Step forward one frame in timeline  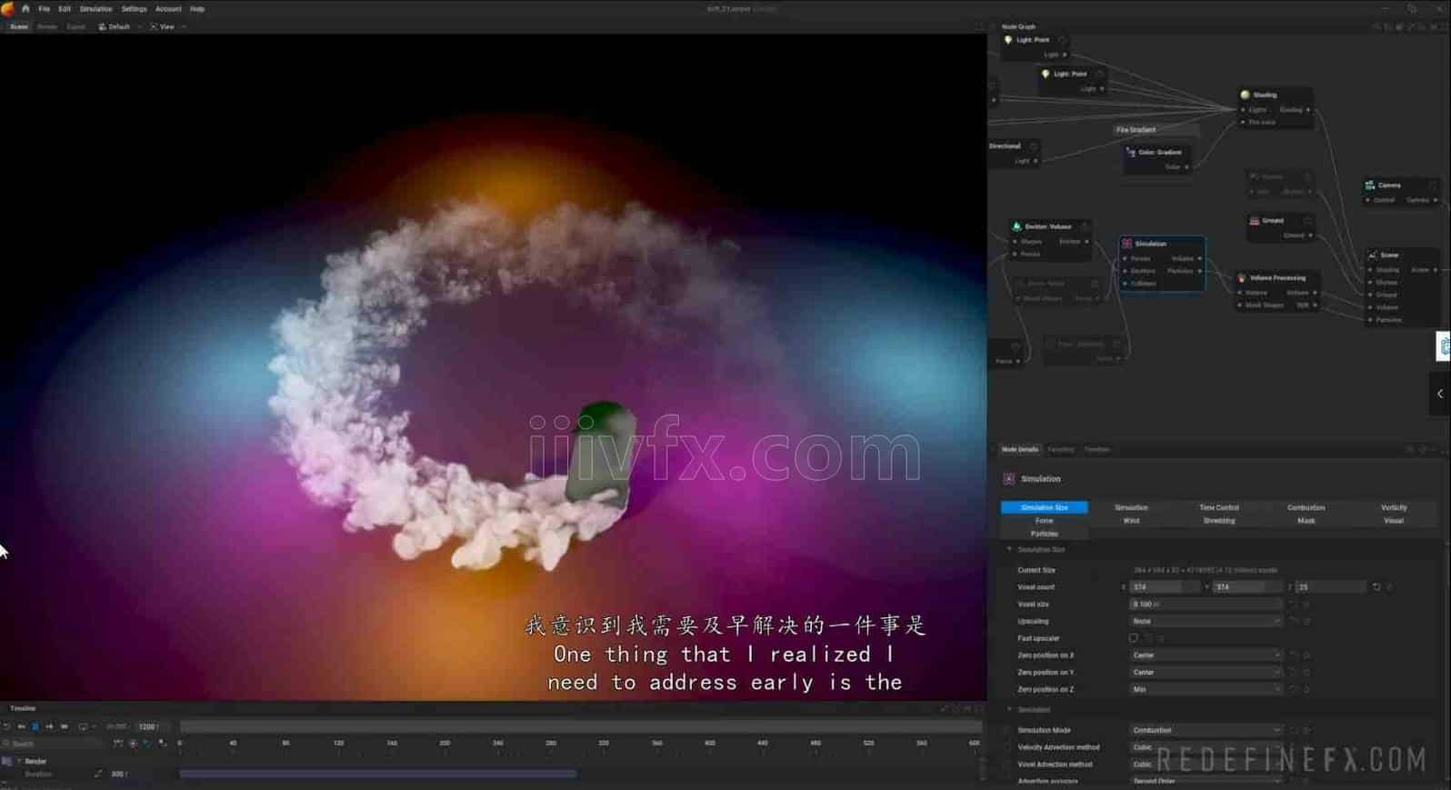49,726
